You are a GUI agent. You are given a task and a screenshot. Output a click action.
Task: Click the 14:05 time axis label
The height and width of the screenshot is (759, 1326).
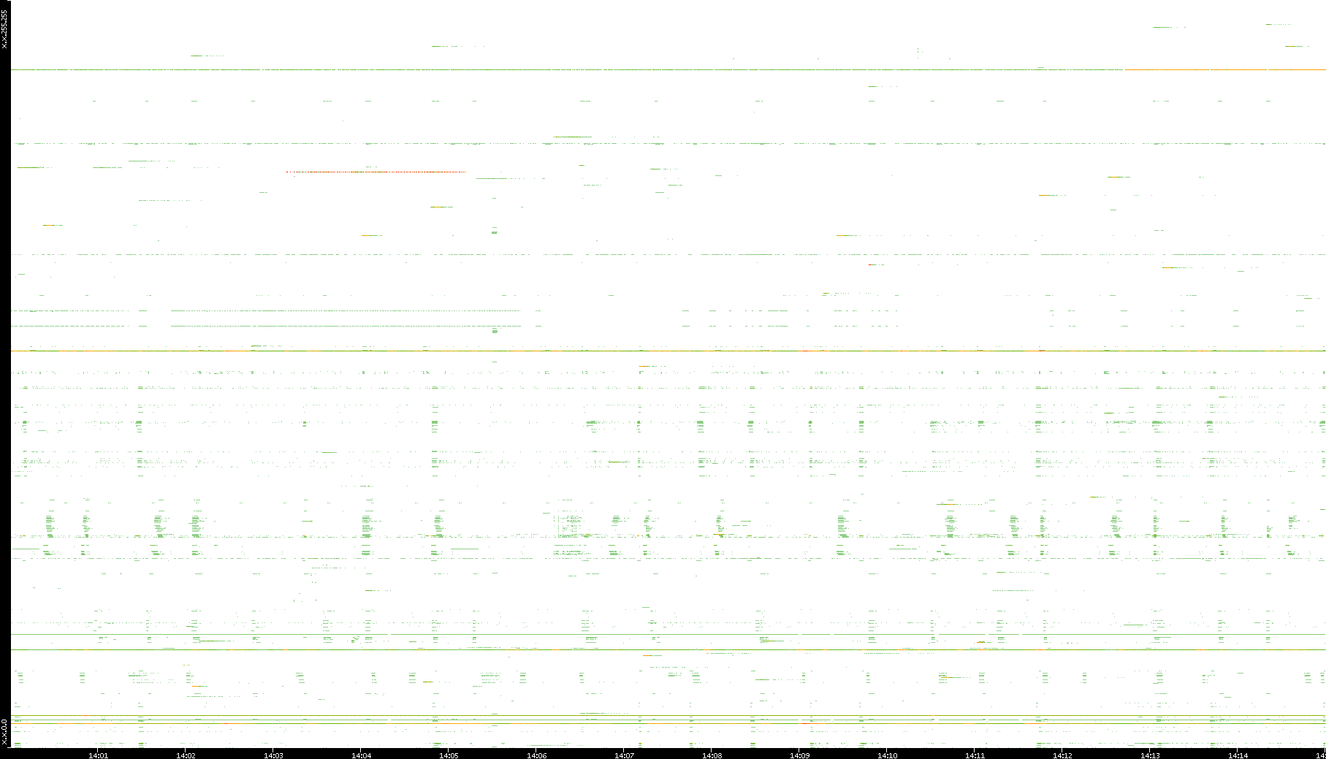(x=449, y=755)
